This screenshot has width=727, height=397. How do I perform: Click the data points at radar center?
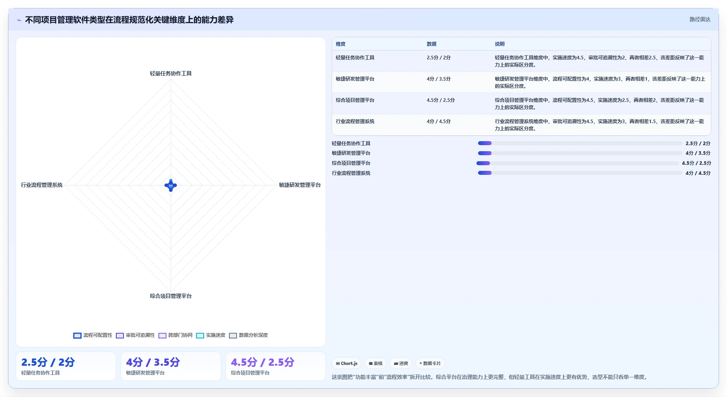click(x=171, y=185)
